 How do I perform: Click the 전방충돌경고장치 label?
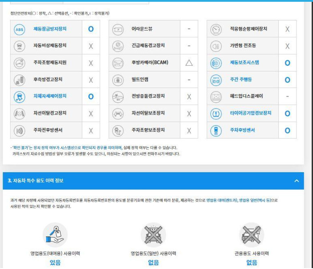pos(148,96)
